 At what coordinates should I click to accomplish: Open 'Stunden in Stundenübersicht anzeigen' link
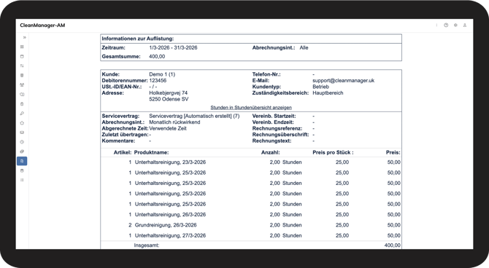point(251,107)
